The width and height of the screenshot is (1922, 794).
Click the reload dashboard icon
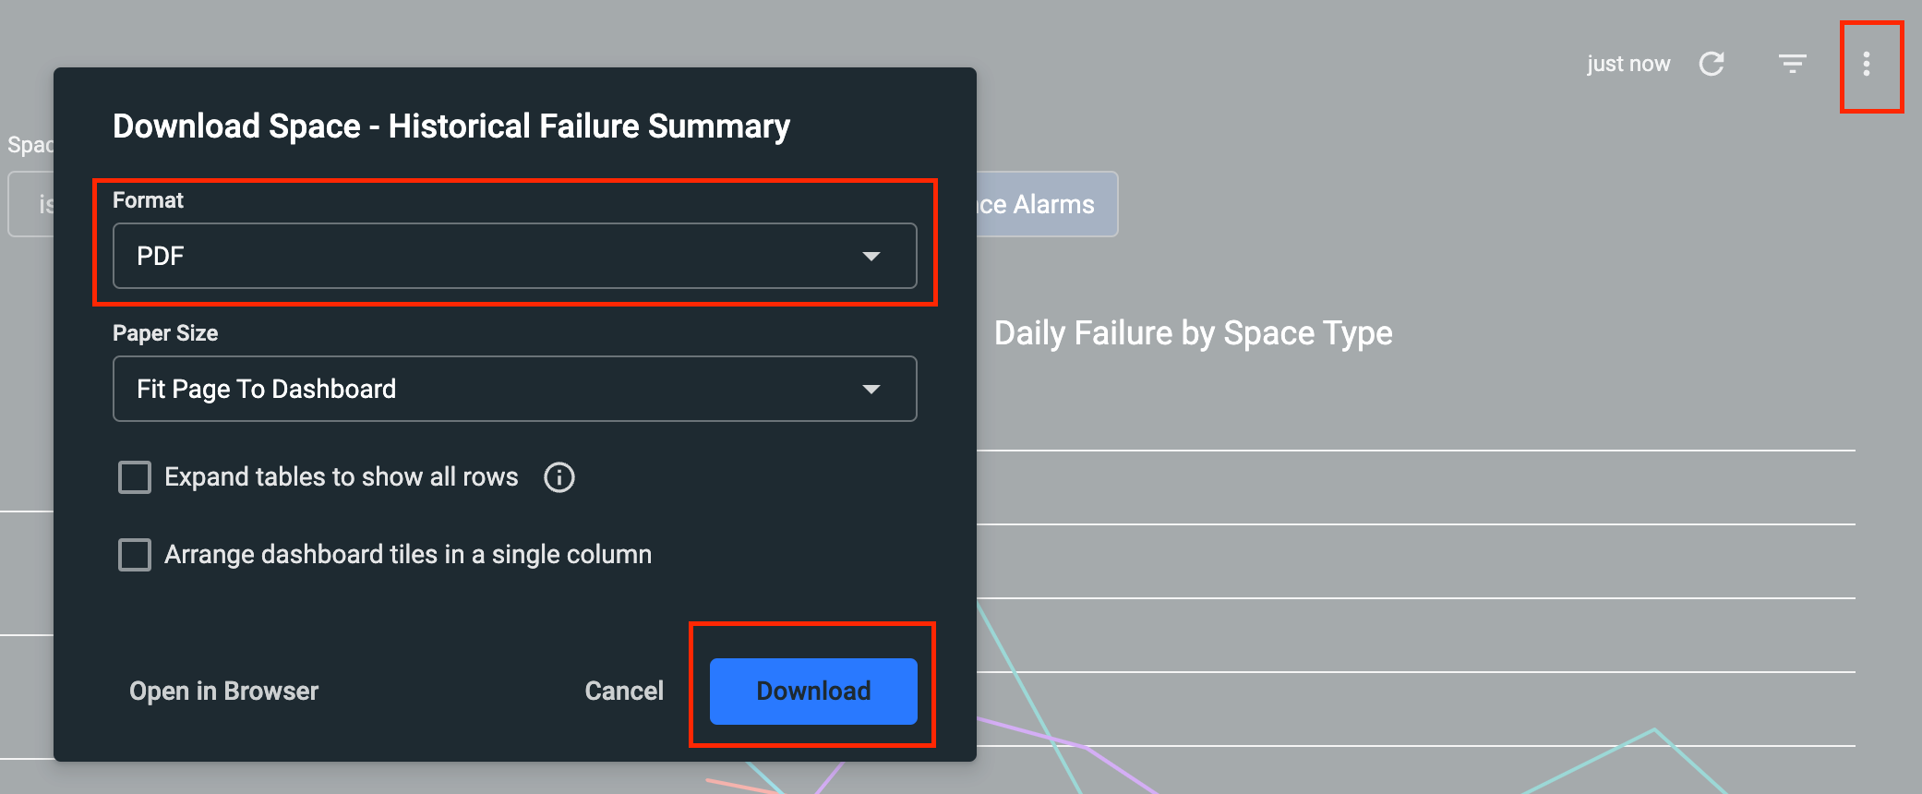pos(1712,64)
